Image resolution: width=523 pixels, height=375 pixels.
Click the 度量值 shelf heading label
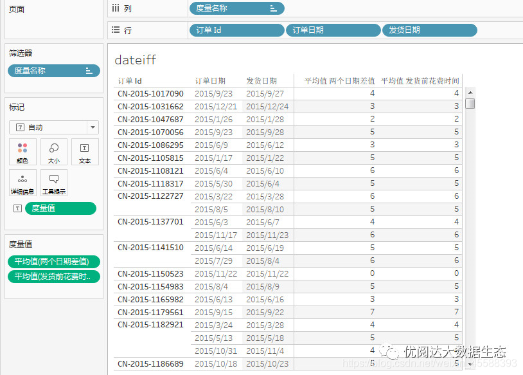coord(21,244)
